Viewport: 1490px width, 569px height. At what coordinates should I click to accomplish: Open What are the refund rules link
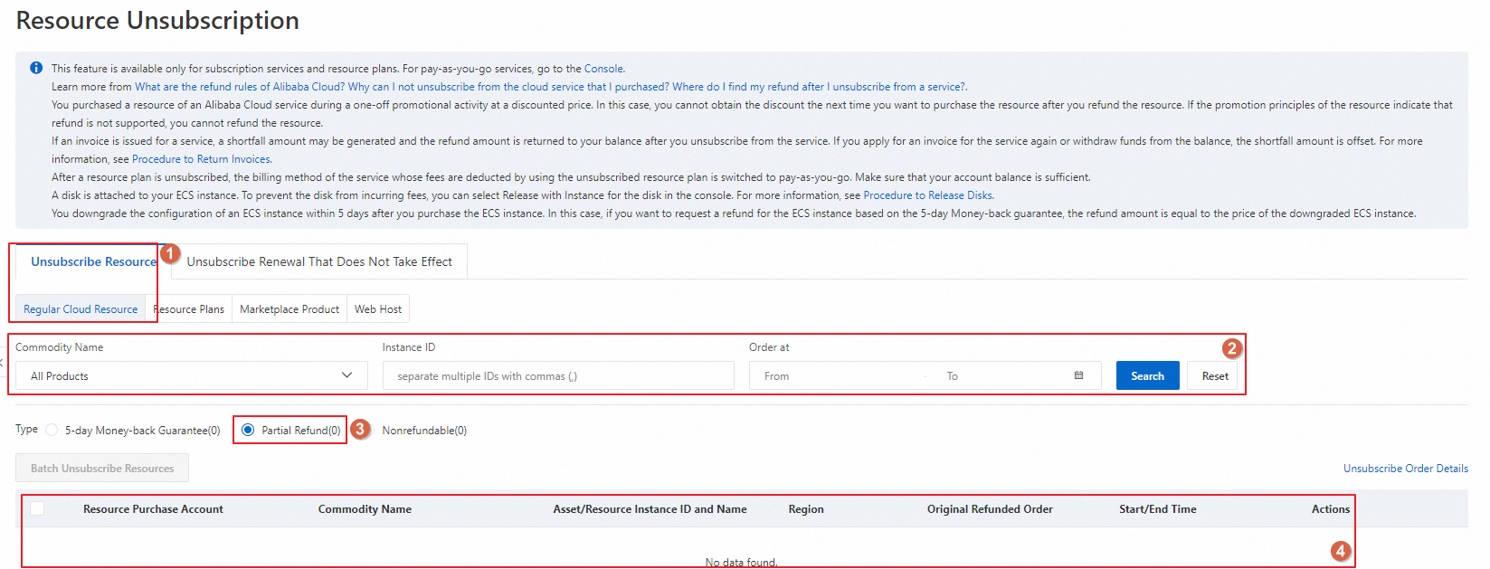pyautogui.click(x=240, y=87)
